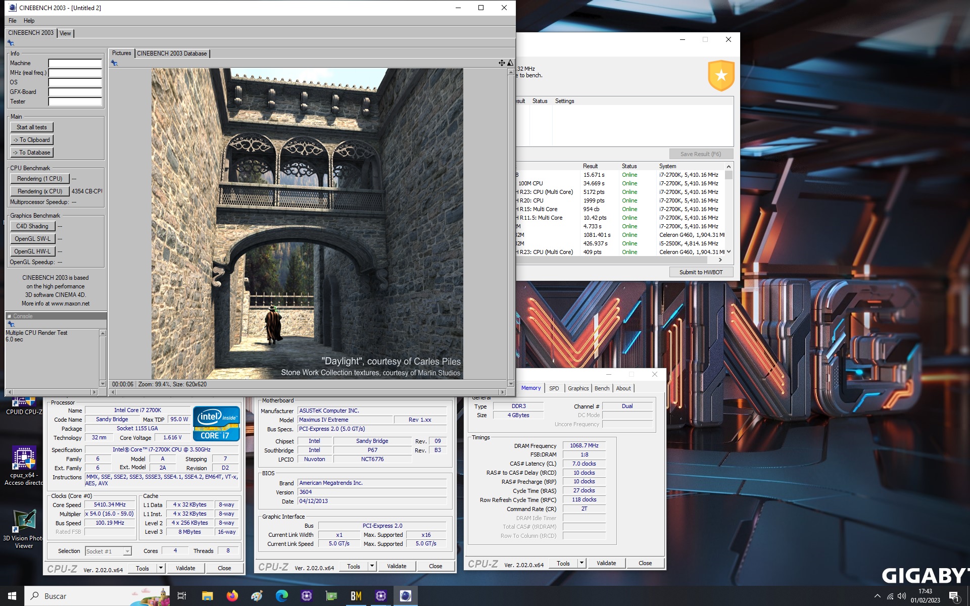Switch to the Bench tab in CPU-Z
The image size is (970, 606).
pos(602,388)
